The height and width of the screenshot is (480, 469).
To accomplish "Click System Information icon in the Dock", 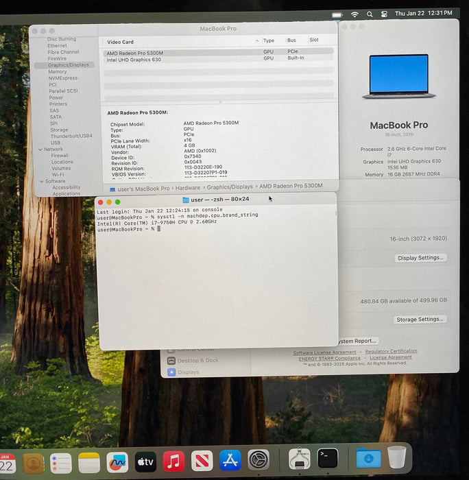I will click(x=300, y=459).
